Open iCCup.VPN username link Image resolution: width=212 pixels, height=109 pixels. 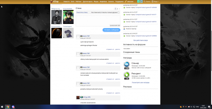click(87, 97)
